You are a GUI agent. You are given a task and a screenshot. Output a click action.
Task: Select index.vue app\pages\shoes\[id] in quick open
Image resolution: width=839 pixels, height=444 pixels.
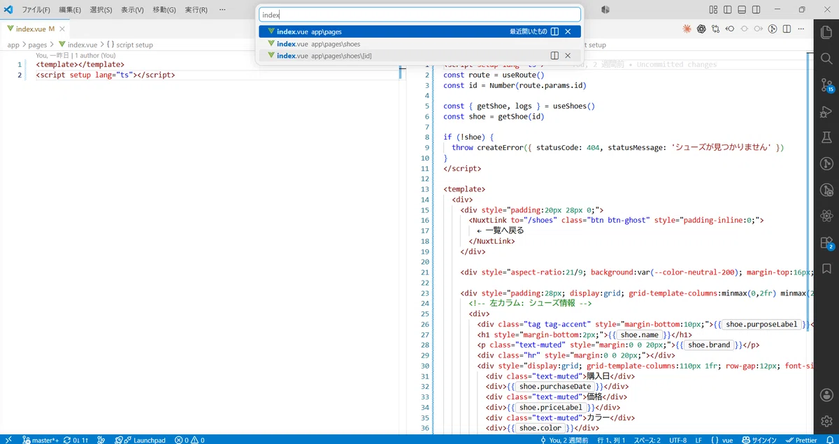(x=419, y=55)
